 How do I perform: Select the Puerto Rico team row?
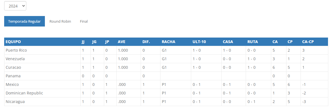16,50
